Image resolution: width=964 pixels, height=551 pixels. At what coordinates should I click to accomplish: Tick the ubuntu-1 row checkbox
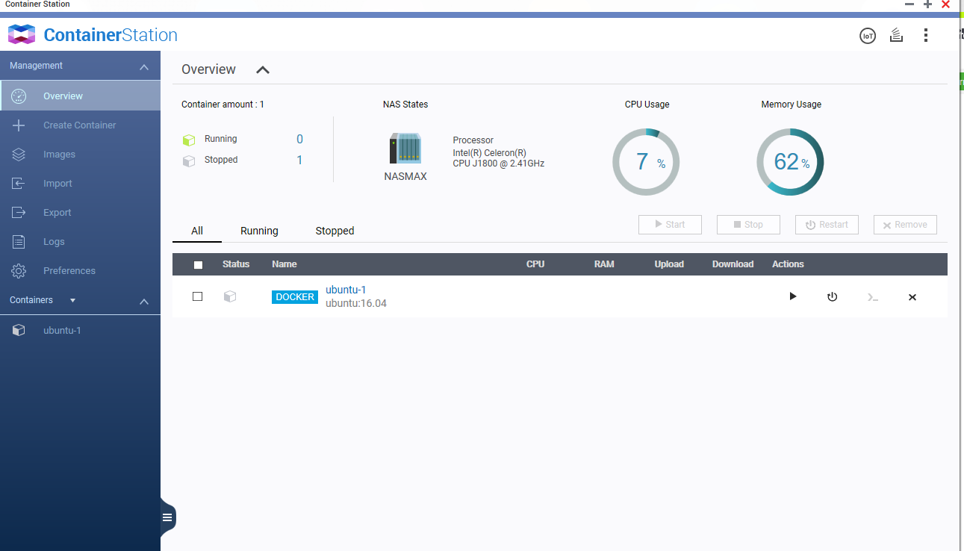click(198, 296)
